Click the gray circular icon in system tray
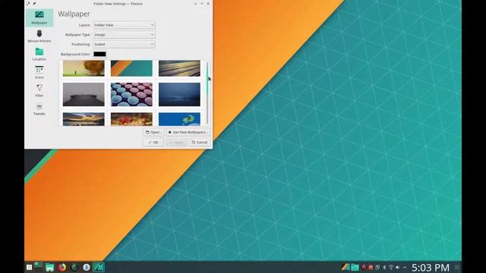 [x=377, y=267]
